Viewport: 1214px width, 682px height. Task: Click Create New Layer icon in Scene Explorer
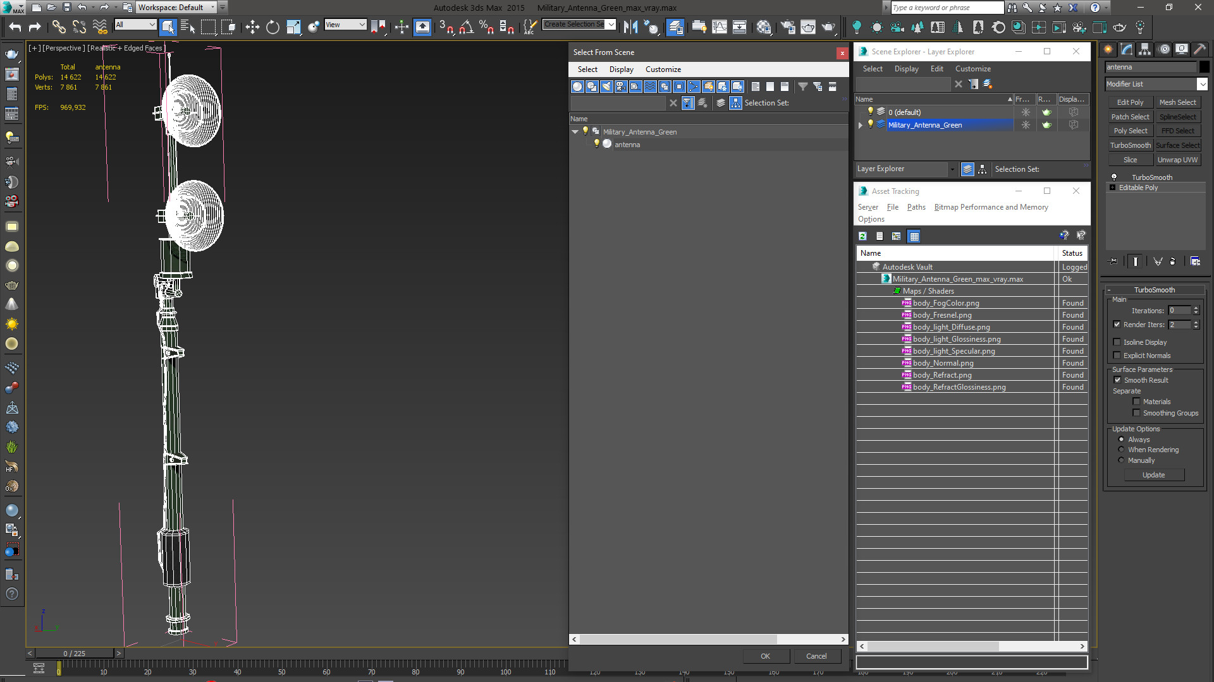pos(988,84)
